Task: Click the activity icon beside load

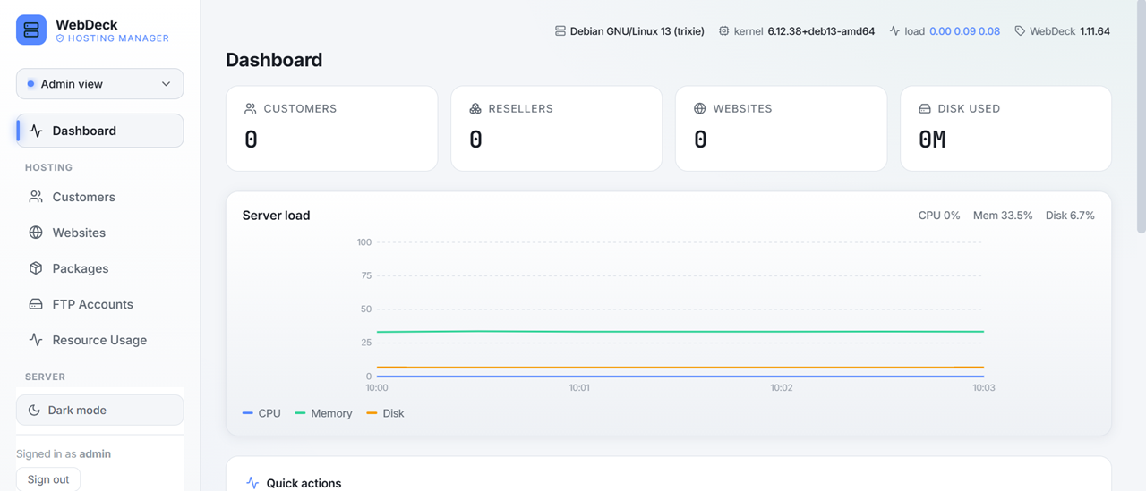Action: tap(894, 30)
